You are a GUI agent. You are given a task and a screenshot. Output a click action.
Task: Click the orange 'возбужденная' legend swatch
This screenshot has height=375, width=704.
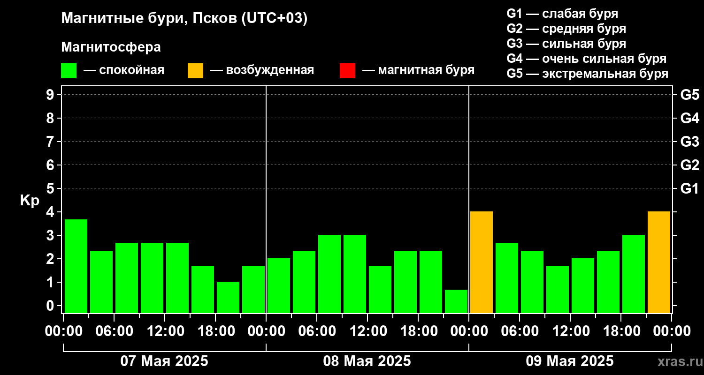195,71
